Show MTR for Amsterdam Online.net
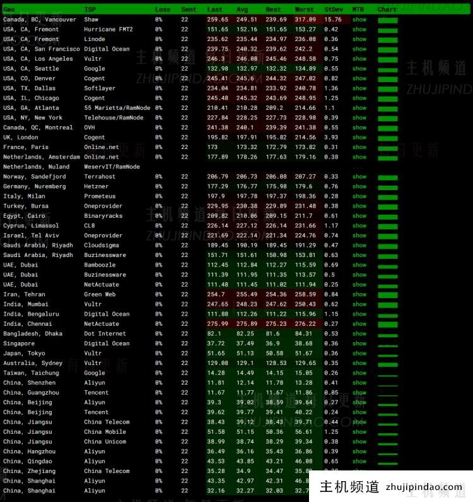Image resolution: width=473 pixels, height=502 pixels. pos(359,157)
